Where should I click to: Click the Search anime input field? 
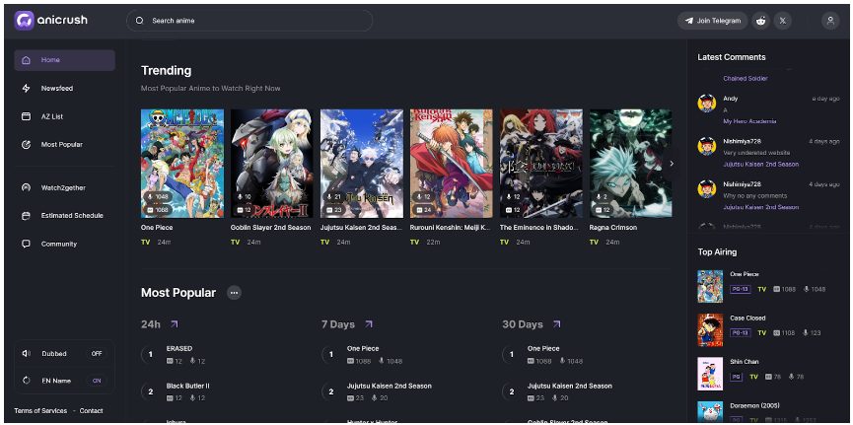coord(249,21)
